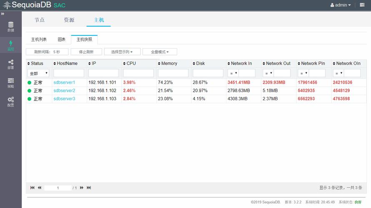Viewport: 371px width, 208px height.
Task: Switch to the 主机 (Hosts) tab
Action: coord(99,20)
